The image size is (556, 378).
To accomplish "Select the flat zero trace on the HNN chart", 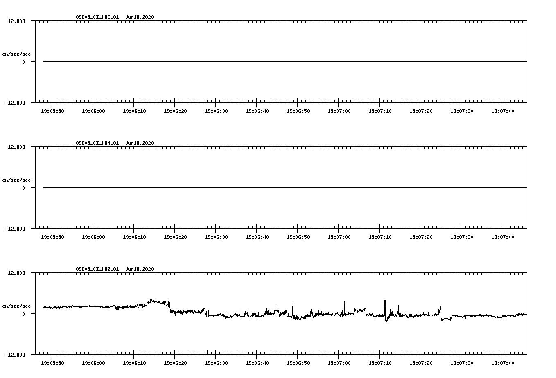I will pos(285,187).
